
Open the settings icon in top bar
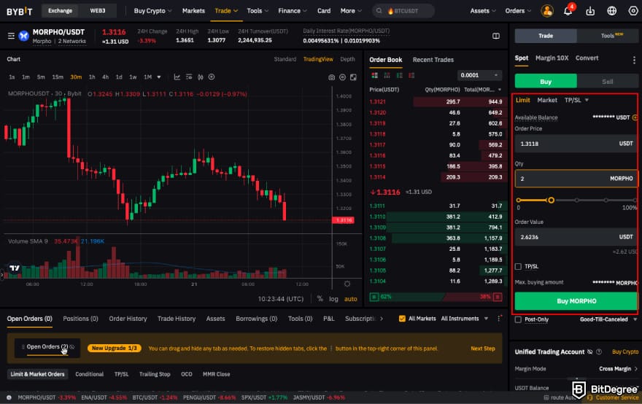[x=633, y=11]
